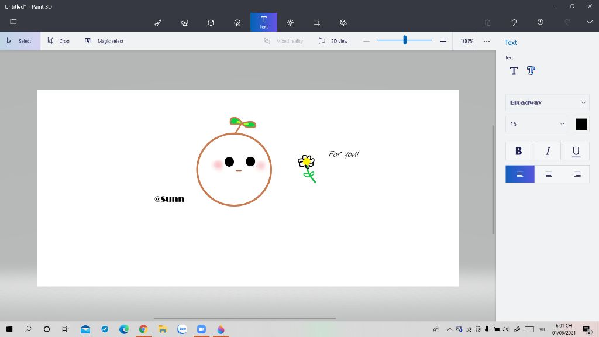Open the 3D shapes tool
Screen dimensions: 599x337
tap(211, 23)
